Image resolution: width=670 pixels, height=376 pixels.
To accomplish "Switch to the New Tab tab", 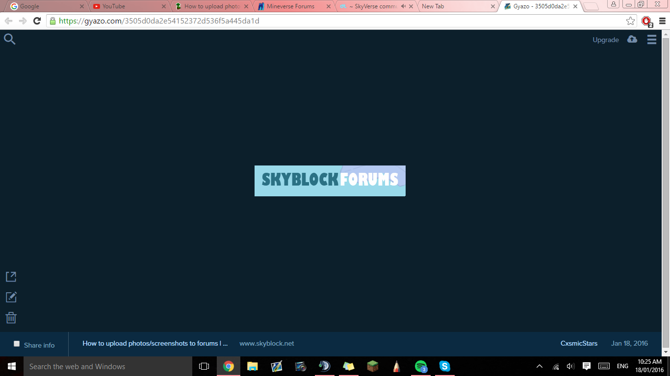I will click(459, 6).
